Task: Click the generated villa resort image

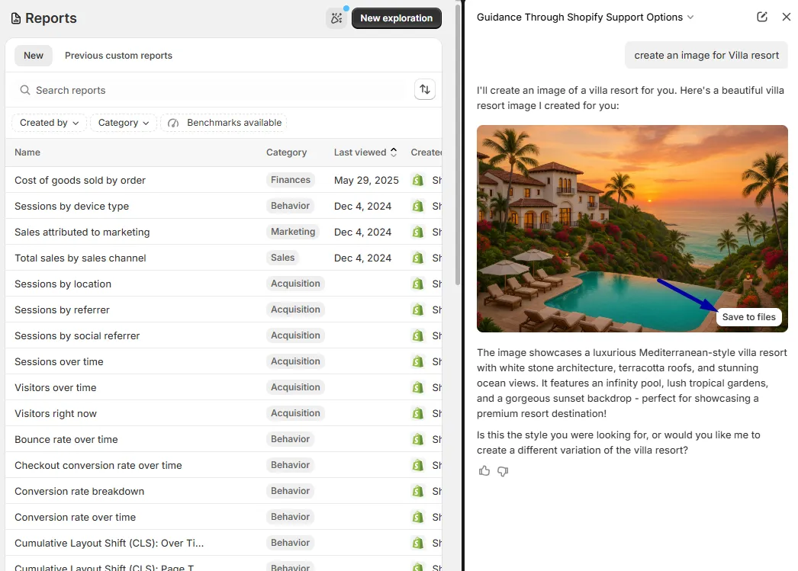Action: click(x=632, y=228)
